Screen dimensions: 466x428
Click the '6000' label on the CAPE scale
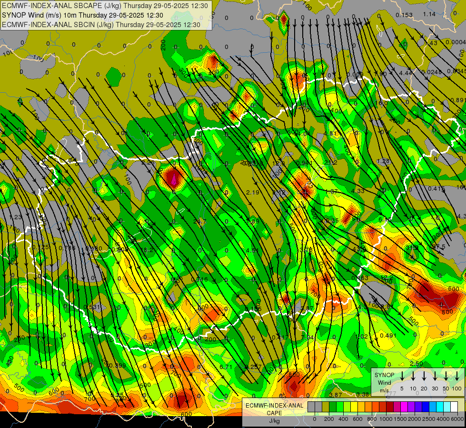point(457,419)
